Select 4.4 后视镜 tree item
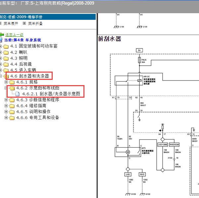Image resolution: width=199 pixels, height=198 pixels. [21, 64]
